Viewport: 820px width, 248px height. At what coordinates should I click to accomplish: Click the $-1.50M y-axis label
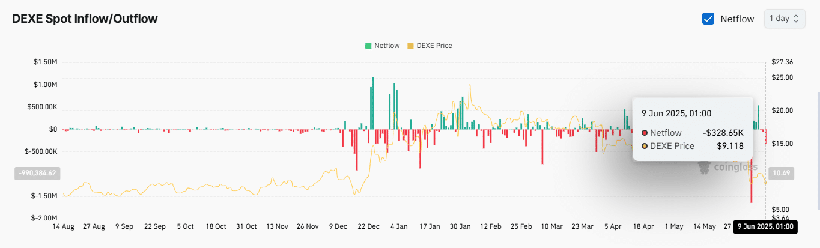pos(43,196)
